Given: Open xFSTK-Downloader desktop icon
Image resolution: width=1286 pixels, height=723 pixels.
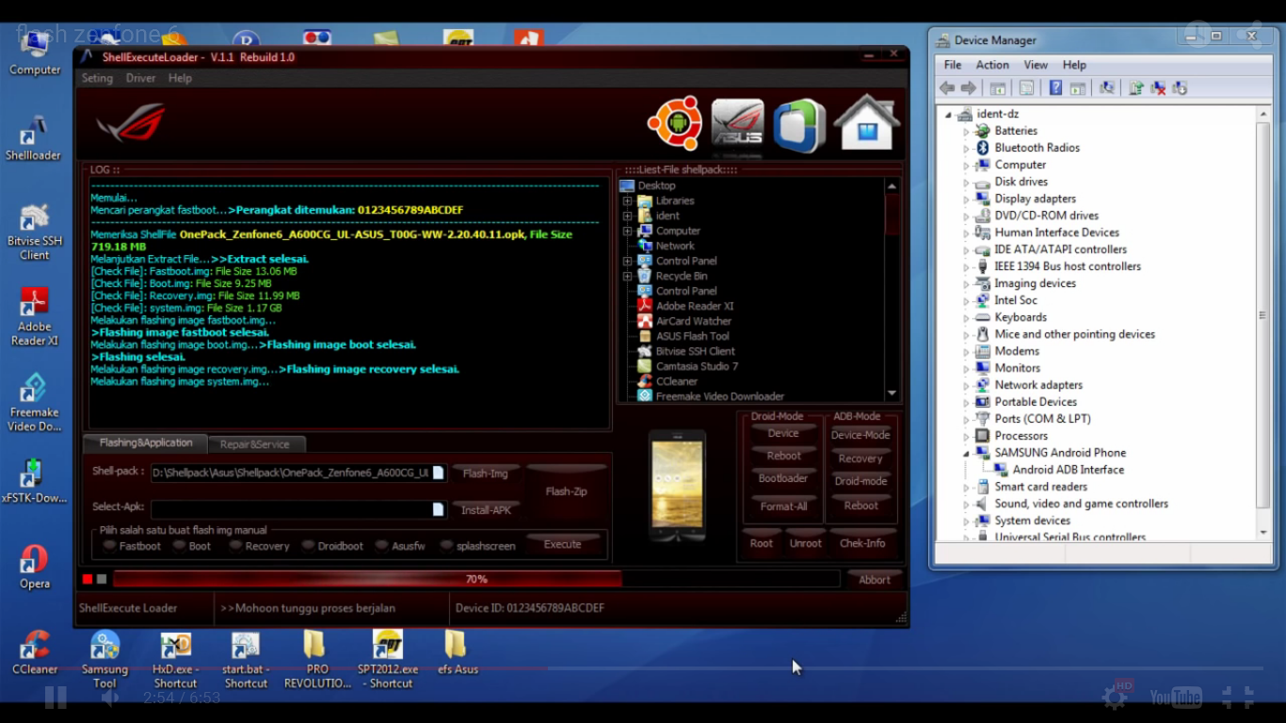Looking at the screenshot, I should click(34, 481).
